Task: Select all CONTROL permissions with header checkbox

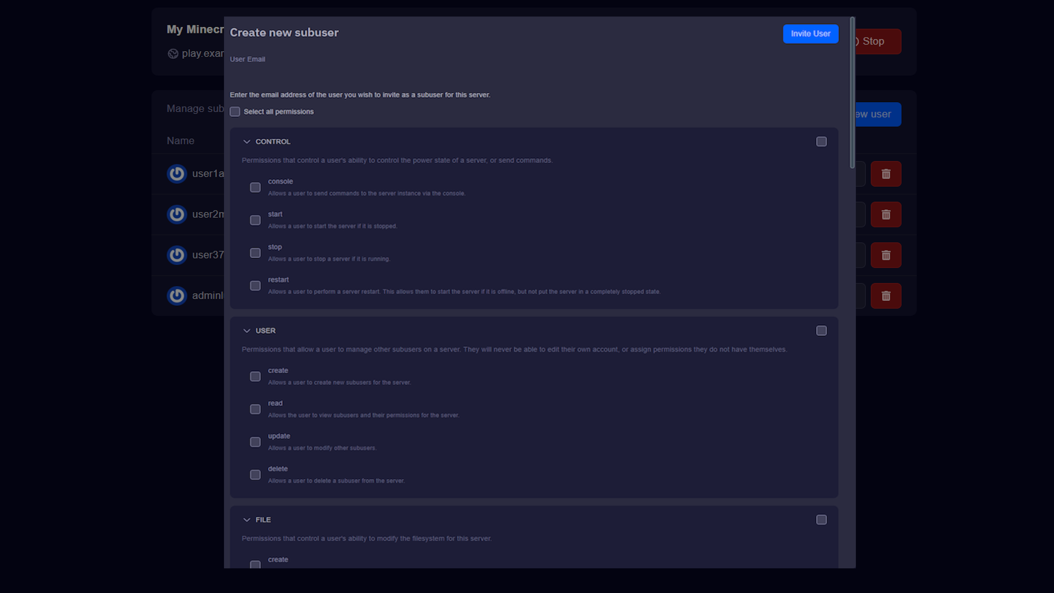Action: pyautogui.click(x=821, y=142)
